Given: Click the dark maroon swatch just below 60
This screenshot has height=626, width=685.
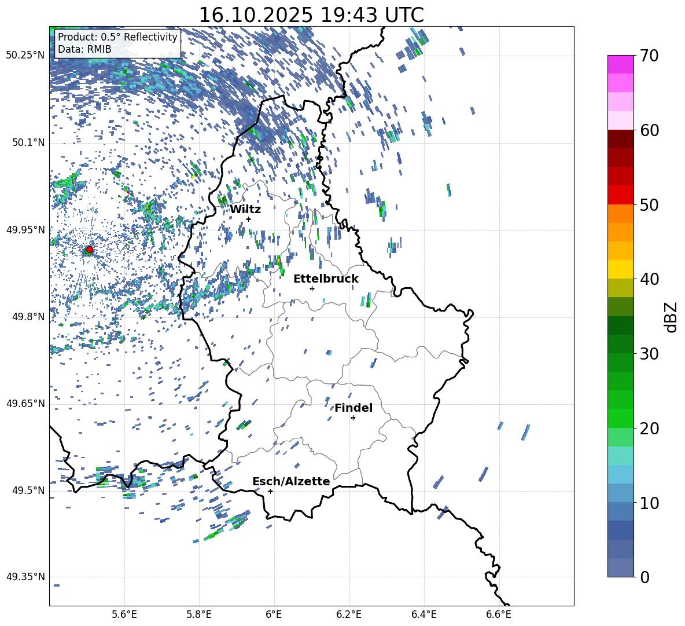Looking at the screenshot, I should pos(621,139).
